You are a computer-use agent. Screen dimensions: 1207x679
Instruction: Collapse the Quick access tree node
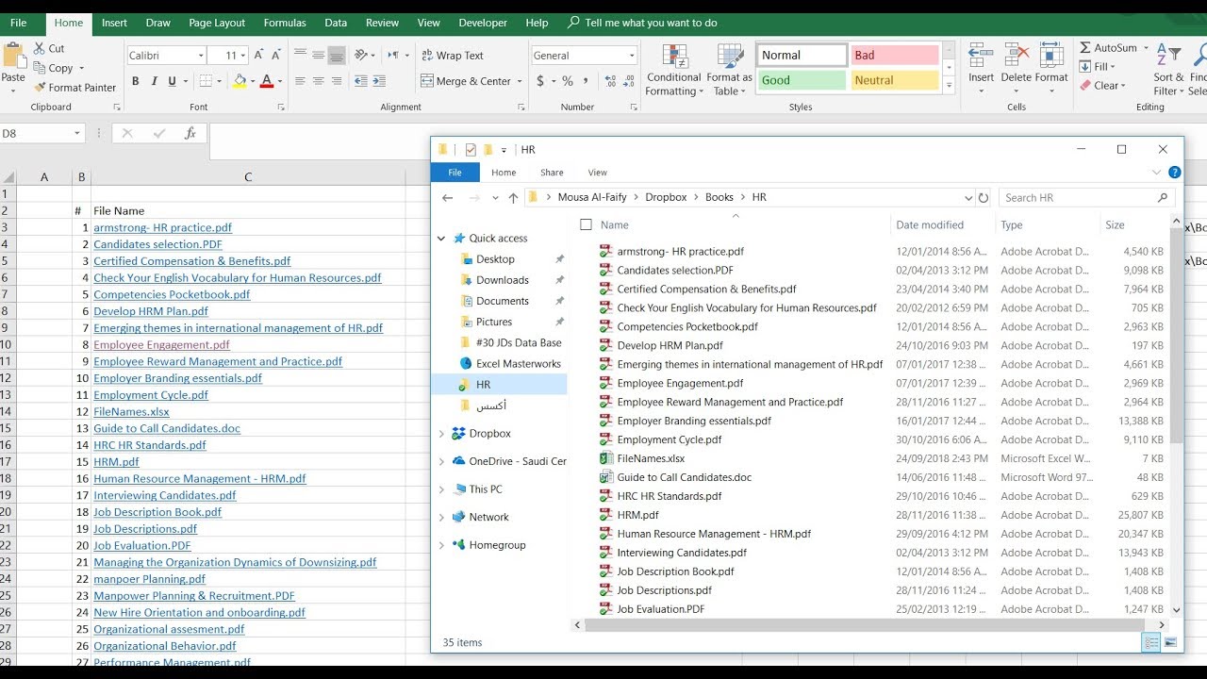pos(440,239)
